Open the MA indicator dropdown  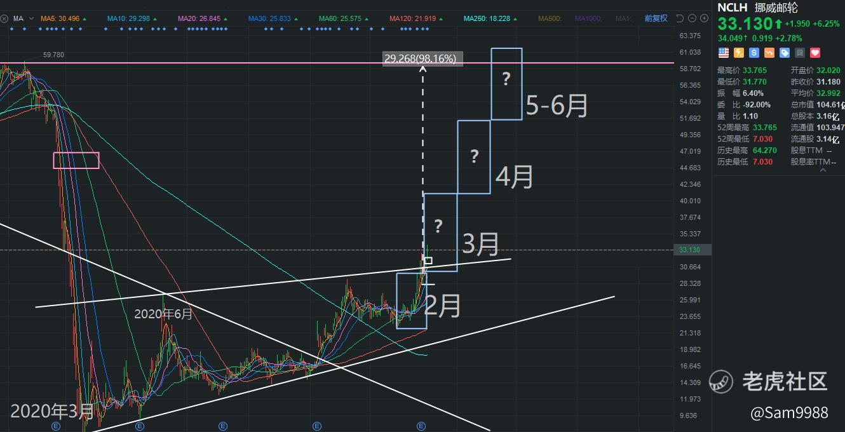click(30, 18)
